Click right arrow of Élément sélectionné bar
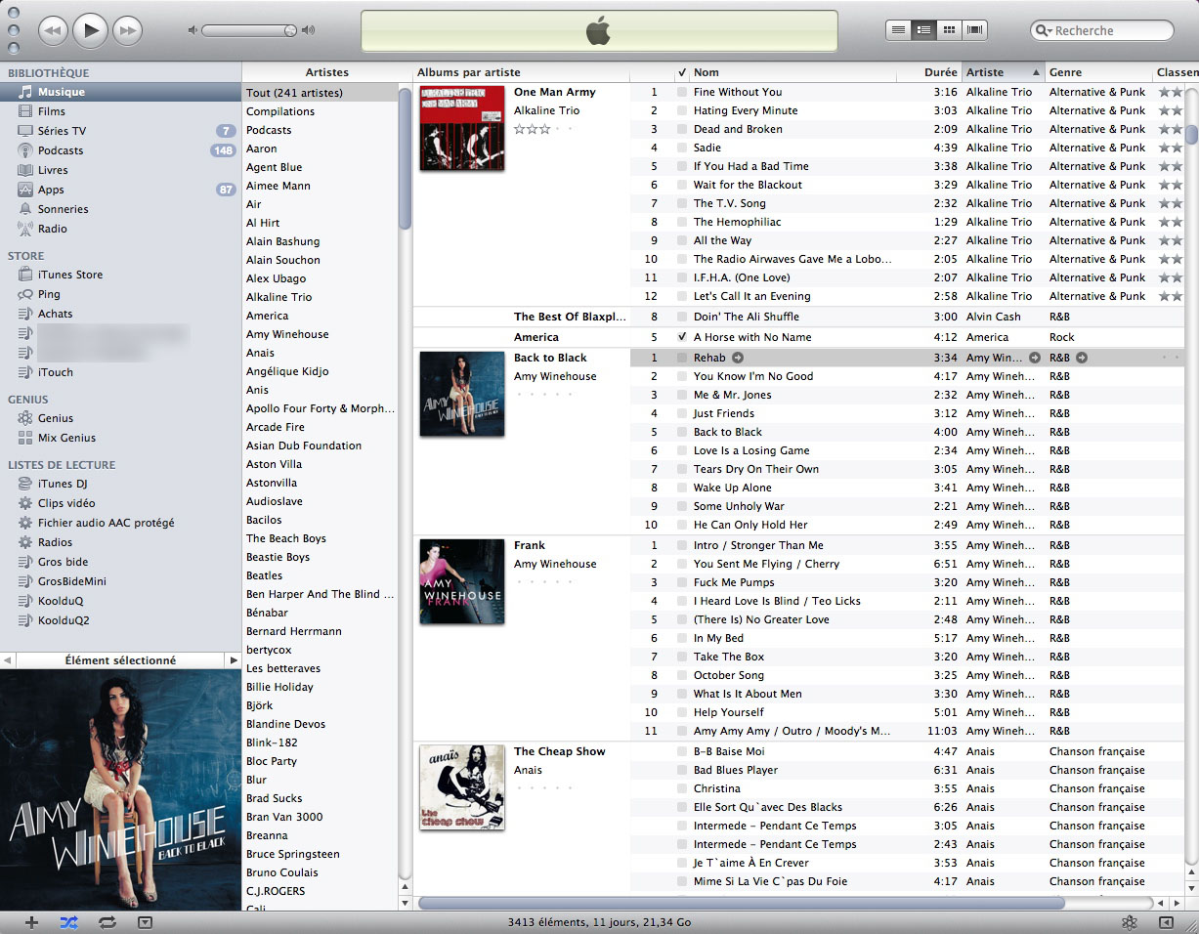This screenshot has width=1199, height=934. (x=233, y=660)
